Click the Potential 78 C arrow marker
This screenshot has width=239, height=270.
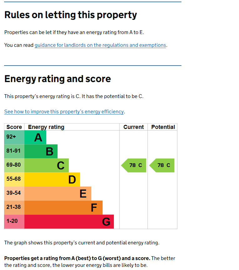tap(162, 165)
